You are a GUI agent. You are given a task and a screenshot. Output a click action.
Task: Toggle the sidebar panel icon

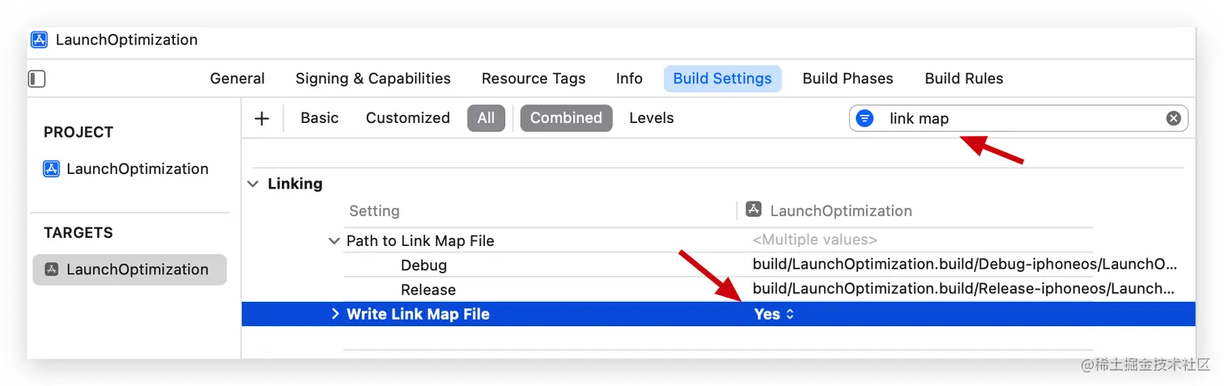pos(36,78)
